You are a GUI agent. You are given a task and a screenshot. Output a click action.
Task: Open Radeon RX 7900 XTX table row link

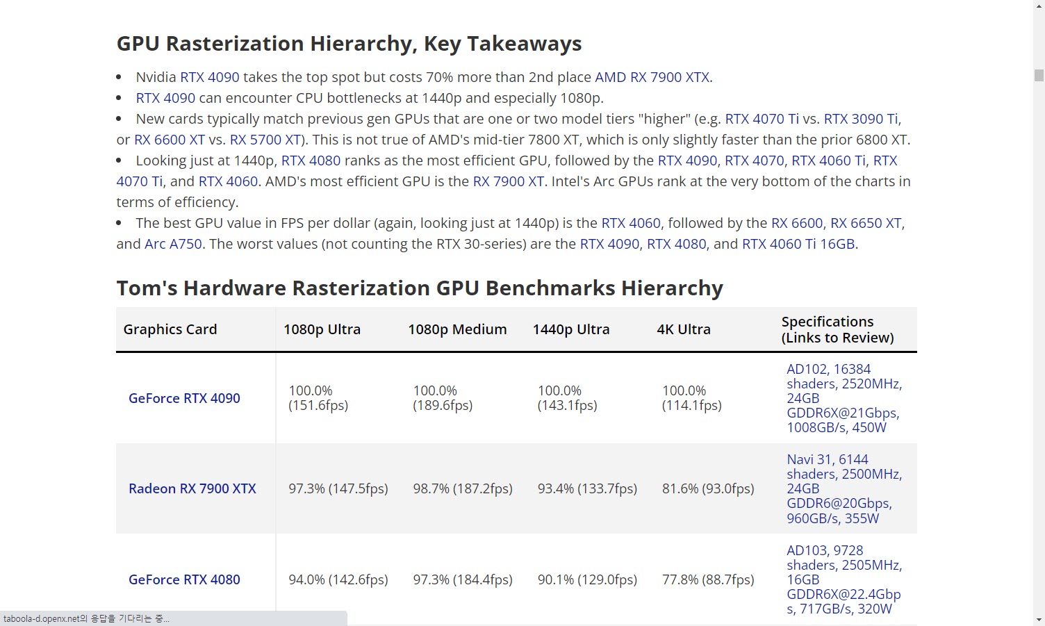192,488
